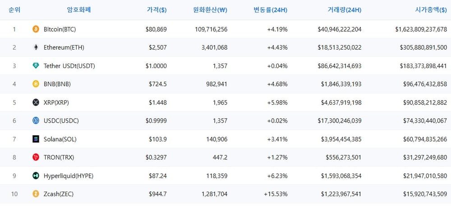
Task: Select XRP change +5.98%
Action: tap(277, 103)
